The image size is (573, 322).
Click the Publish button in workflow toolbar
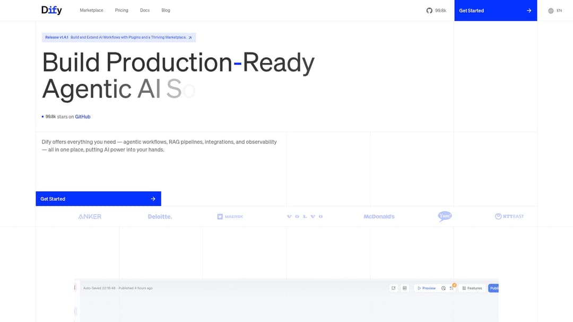[493, 288]
